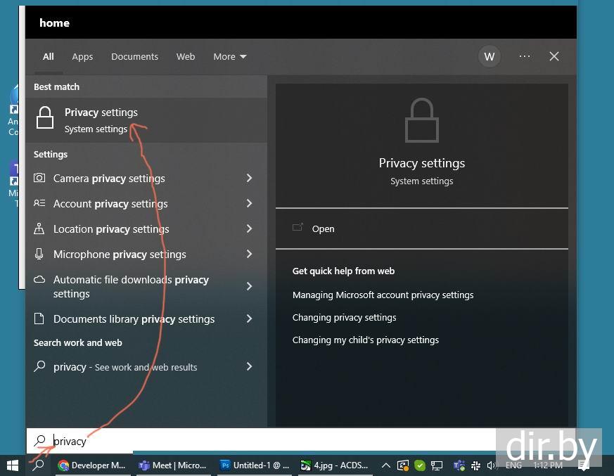The height and width of the screenshot is (476, 614).
Task: Open the Privacy settings best match result
Action: (101, 120)
